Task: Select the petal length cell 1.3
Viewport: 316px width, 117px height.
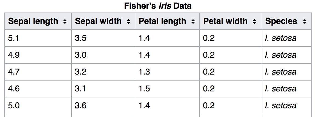Action: click(144, 72)
